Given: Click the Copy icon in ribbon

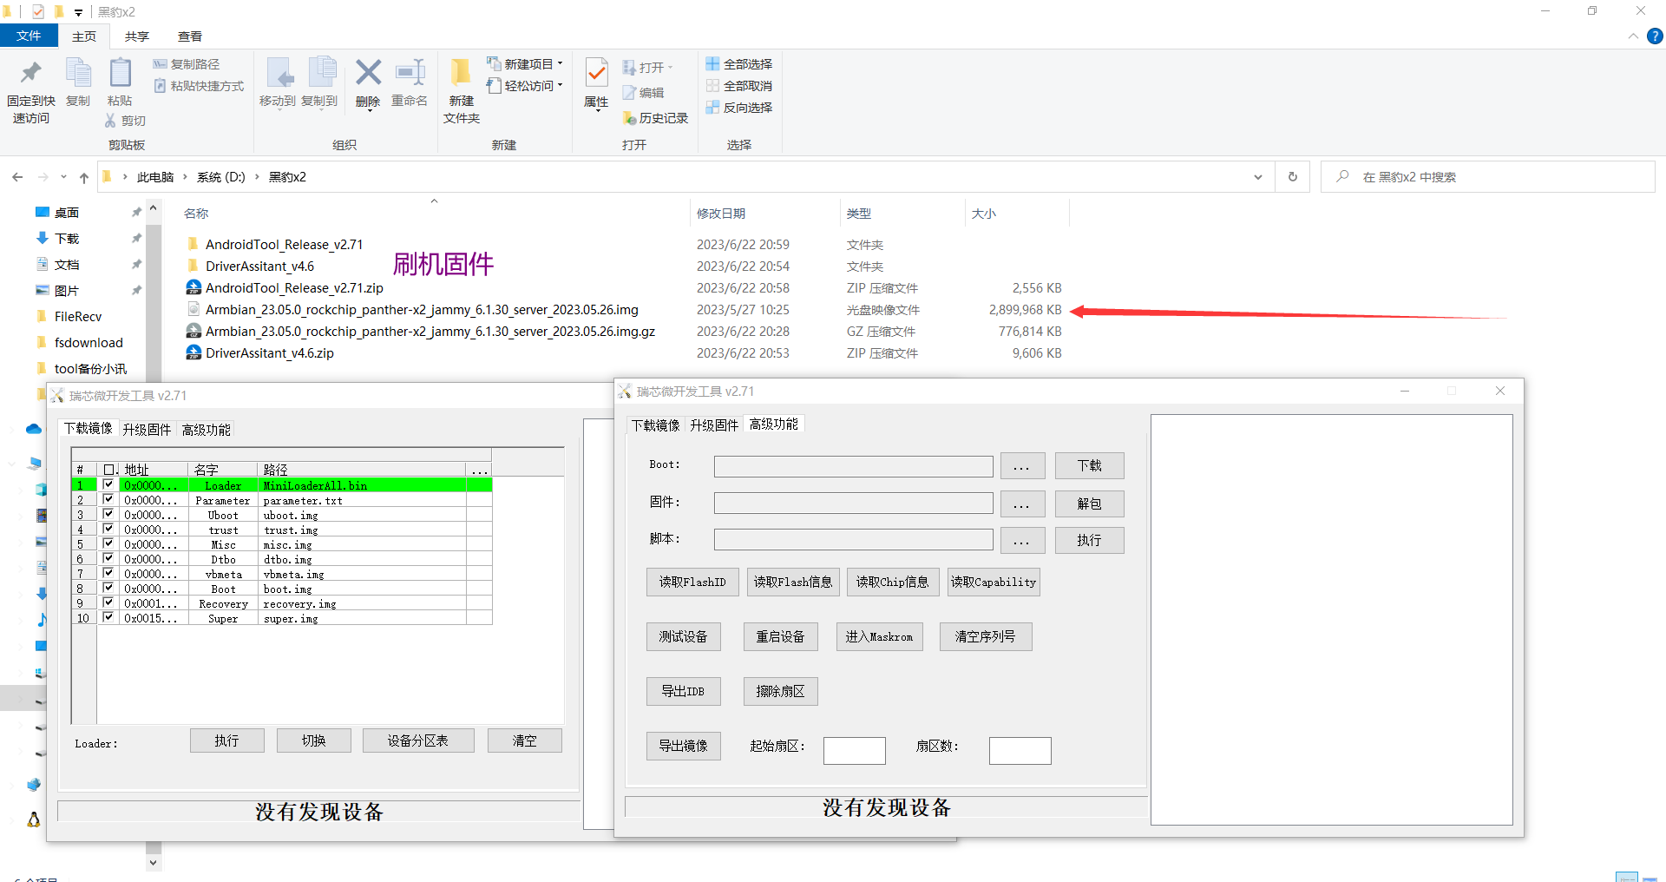Looking at the screenshot, I should pyautogui.click(x=78, y=74).
